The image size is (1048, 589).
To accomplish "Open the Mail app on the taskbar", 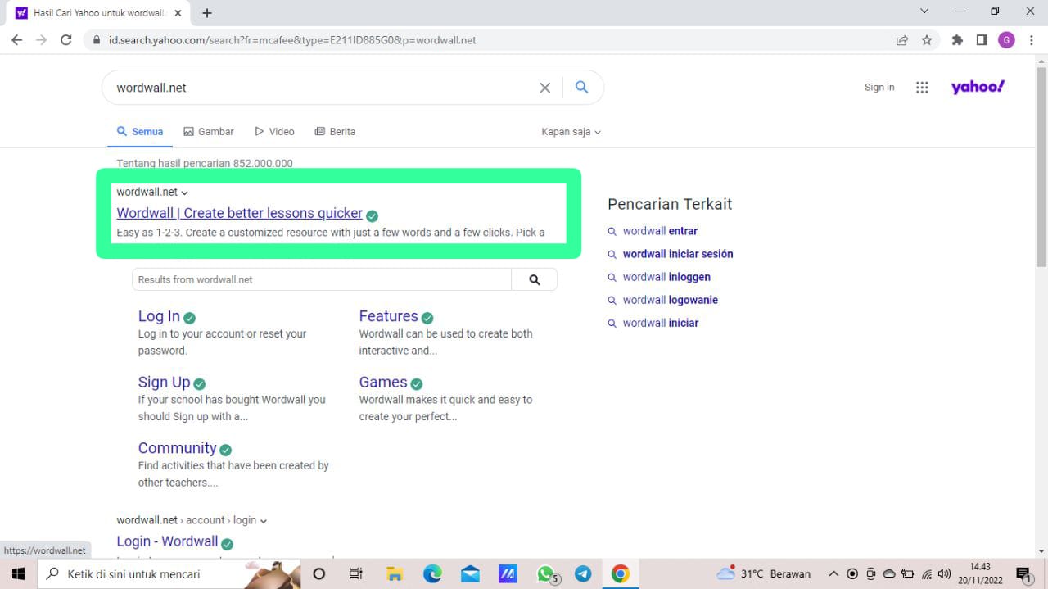I will [x=470, y=573].
